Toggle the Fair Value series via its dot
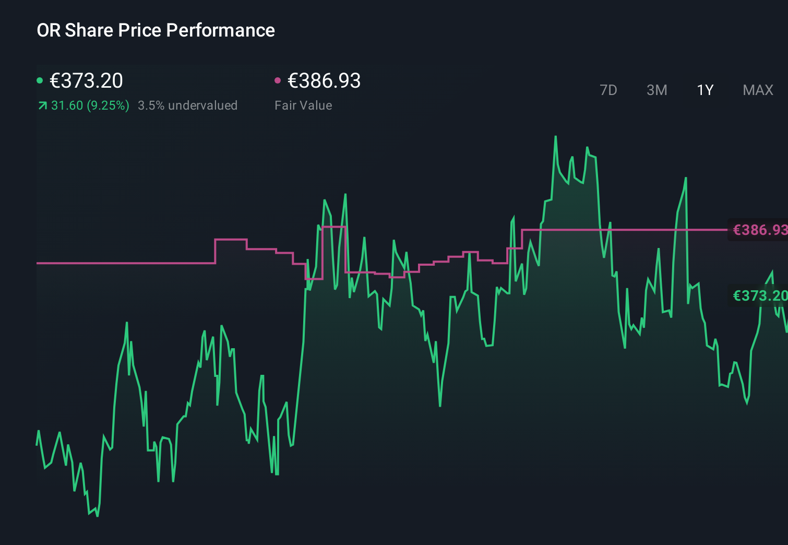788x545 pixels. [278, 80]
